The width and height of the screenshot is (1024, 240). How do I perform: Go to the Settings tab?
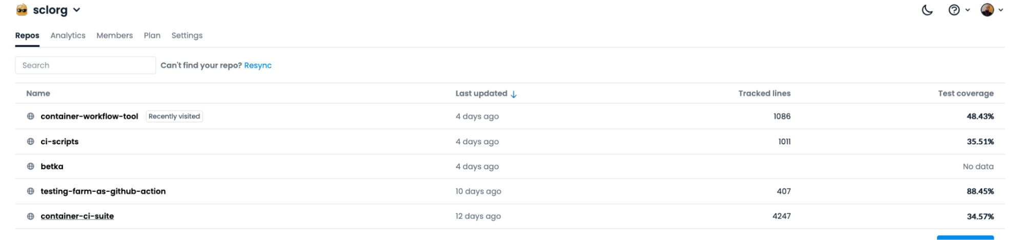click(x=186, y=35)
